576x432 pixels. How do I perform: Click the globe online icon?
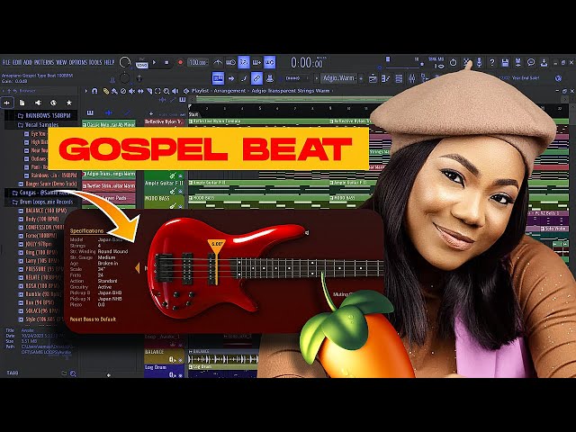(558, 78)
